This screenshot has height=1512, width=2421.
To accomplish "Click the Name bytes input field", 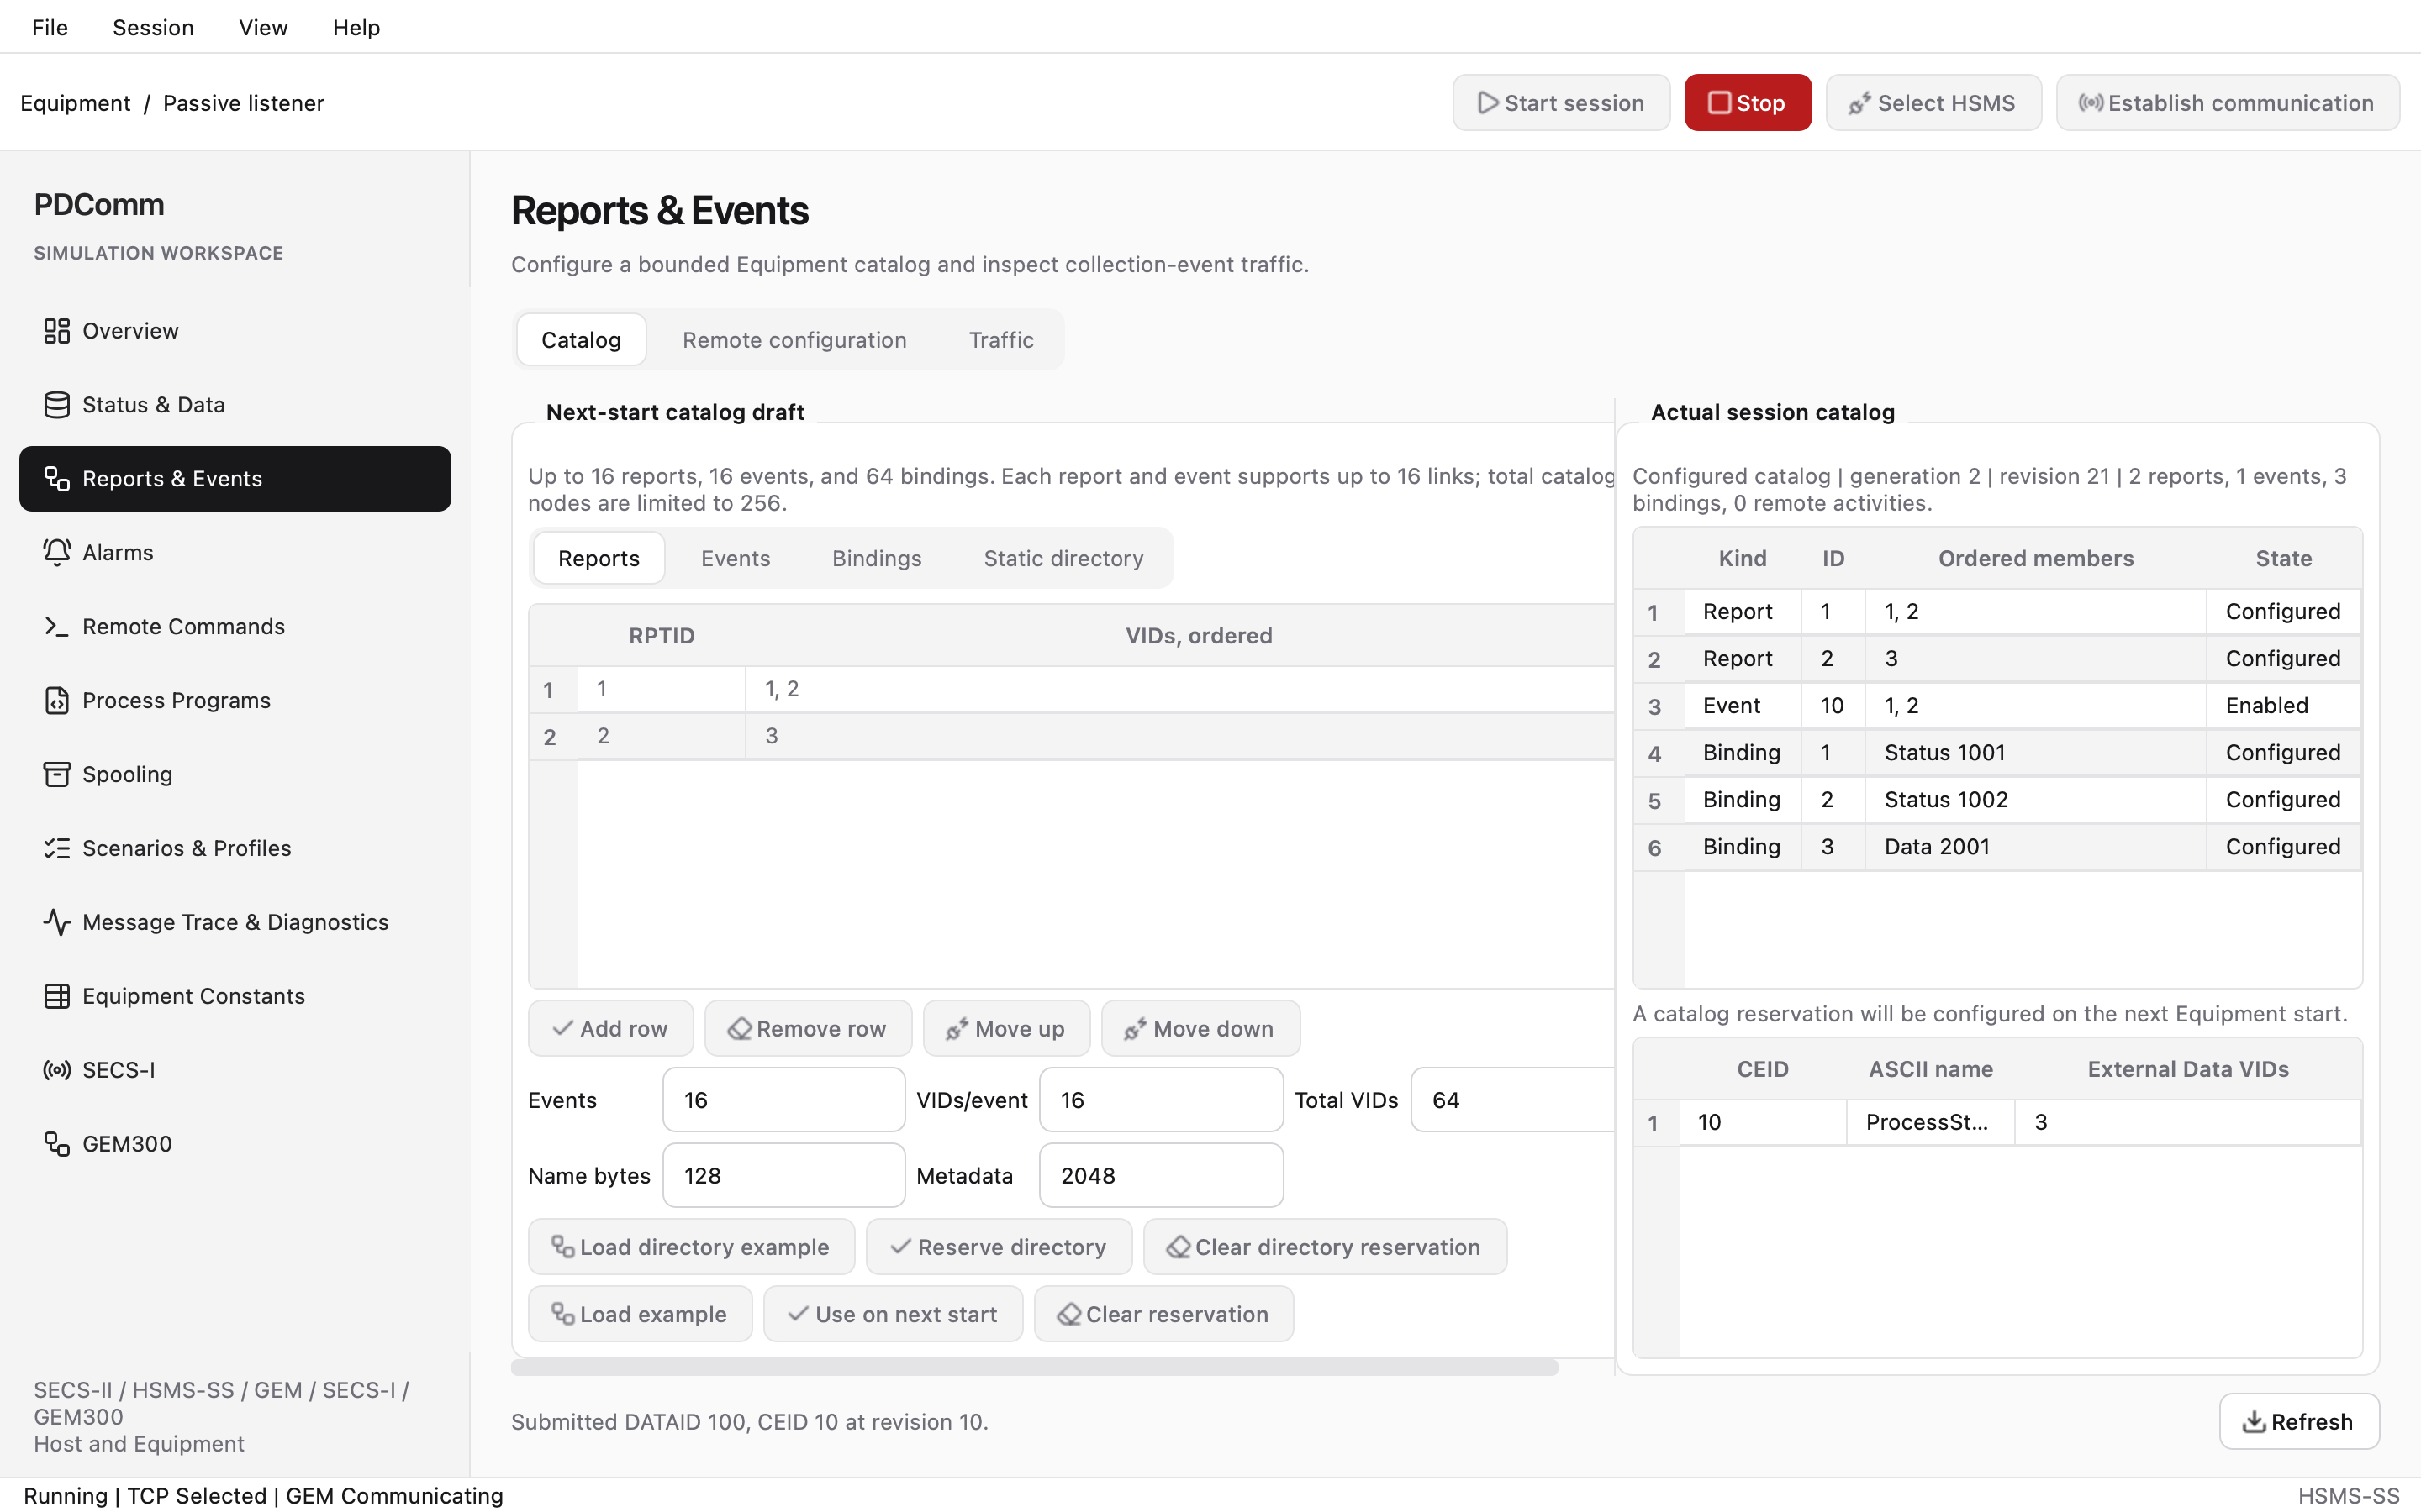I will click(x=784, y=1176).
